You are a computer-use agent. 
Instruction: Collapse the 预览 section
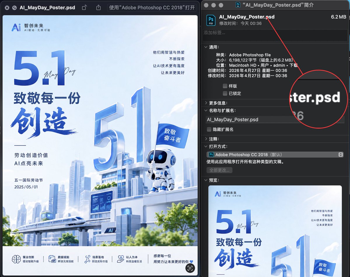tap(206, 180)
